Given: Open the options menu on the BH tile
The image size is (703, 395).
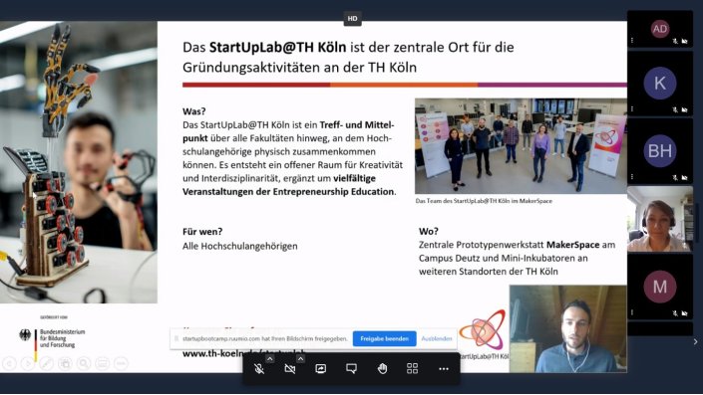Looking at the screenshot, I should coord(632,177).
